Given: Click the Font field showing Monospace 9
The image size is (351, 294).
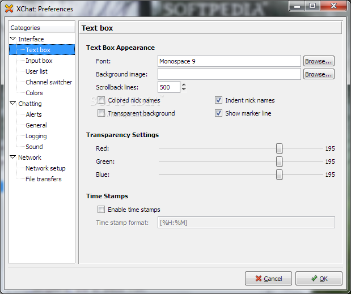Looking at the screenshot, I should pyautogui.click(x=229, y=61).
